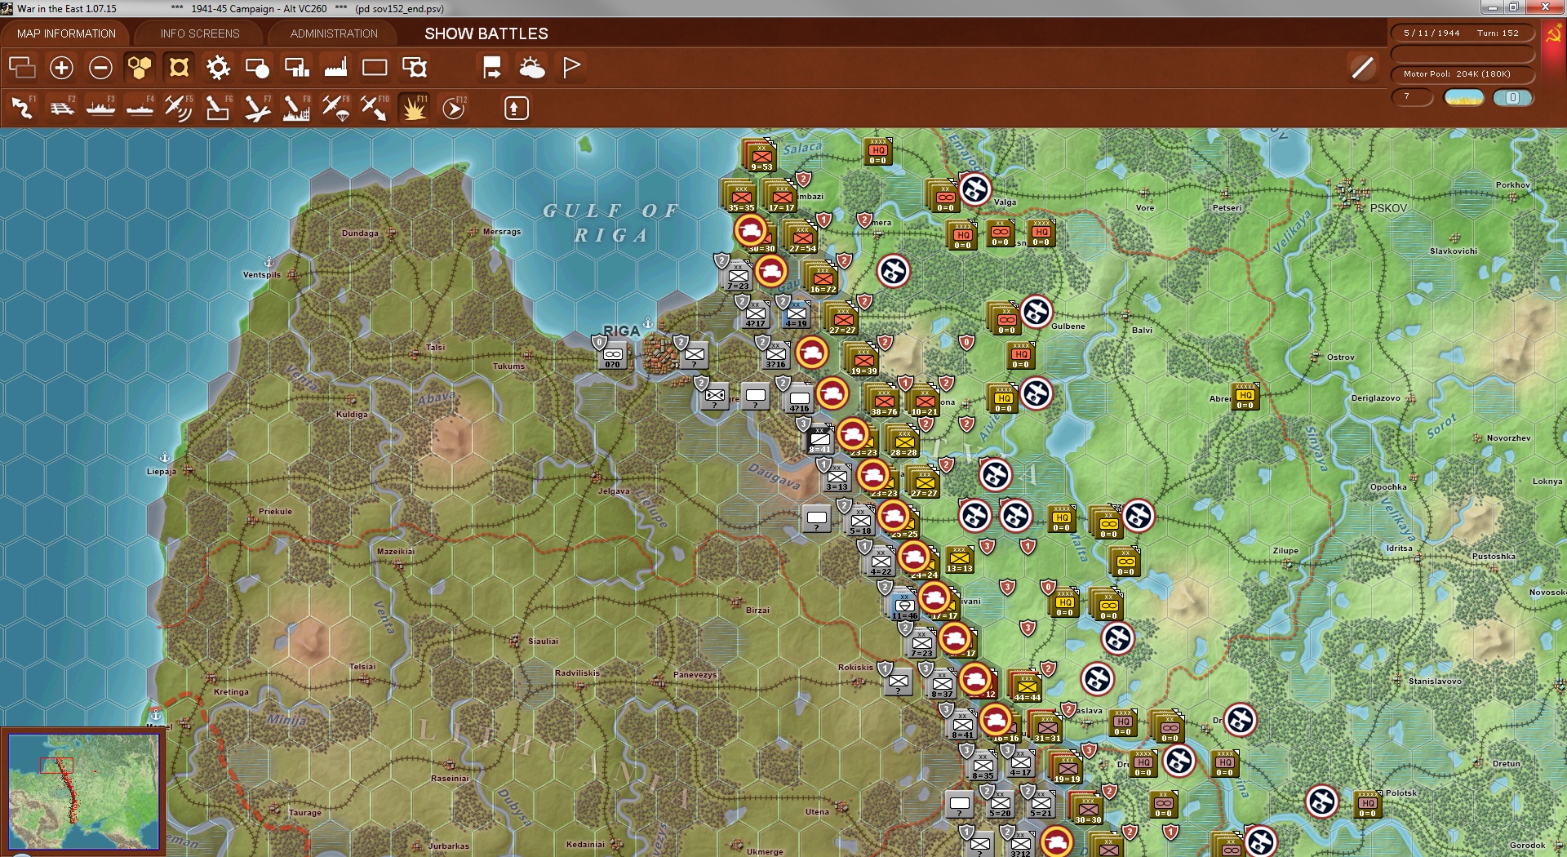1567x857 pixels.
Task: Click the RIGA city label
Action: click(621, 331)
